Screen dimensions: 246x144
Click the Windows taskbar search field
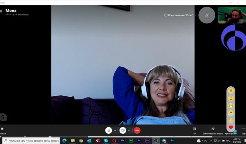pos(31,141)
